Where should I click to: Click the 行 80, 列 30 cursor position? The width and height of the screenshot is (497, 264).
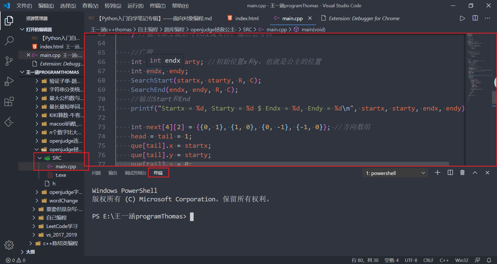point(365,260)
